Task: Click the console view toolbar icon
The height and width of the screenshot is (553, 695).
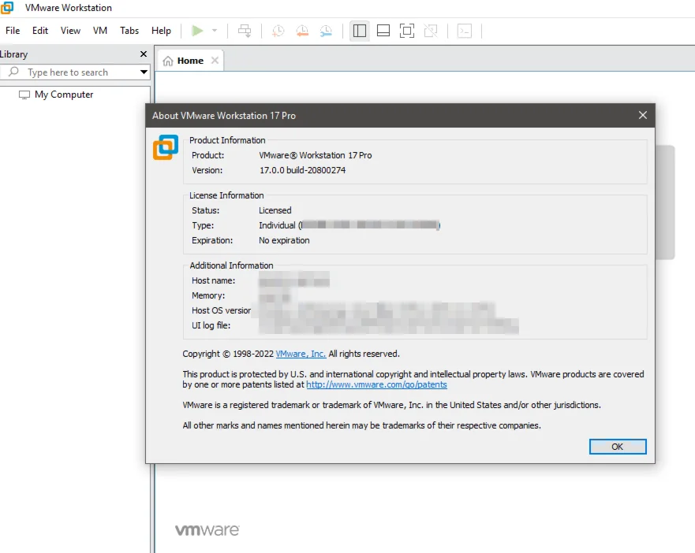Action: coord(465,31)
